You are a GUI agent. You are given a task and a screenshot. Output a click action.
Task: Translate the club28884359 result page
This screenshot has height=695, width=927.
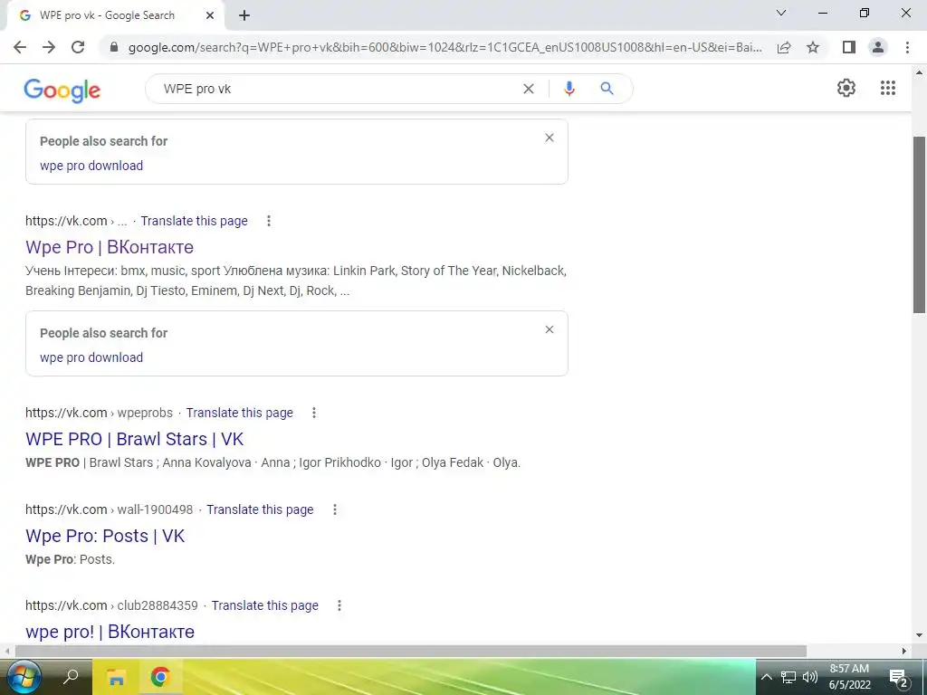coord(265,605)
